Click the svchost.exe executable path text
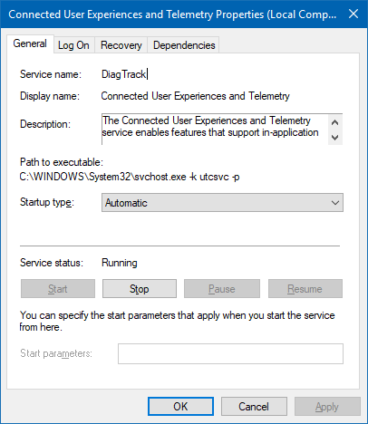368x424 pixels. [x=130, y=177]
